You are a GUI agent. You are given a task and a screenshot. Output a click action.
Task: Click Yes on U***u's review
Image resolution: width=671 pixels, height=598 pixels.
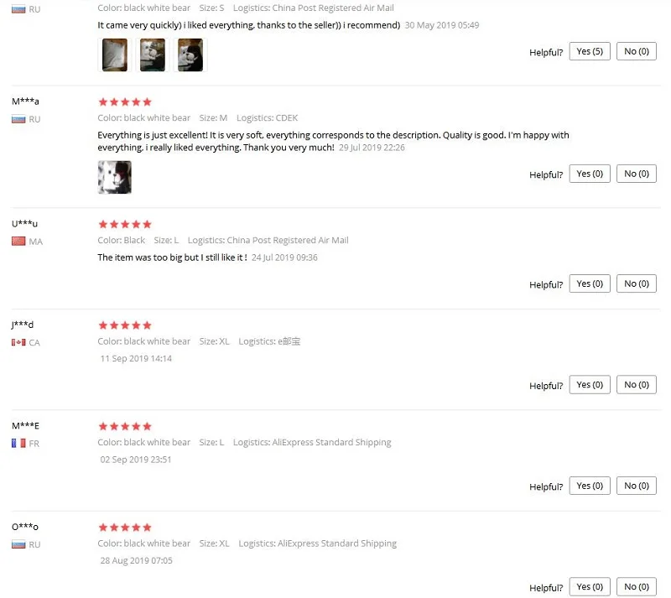[590, 283]
